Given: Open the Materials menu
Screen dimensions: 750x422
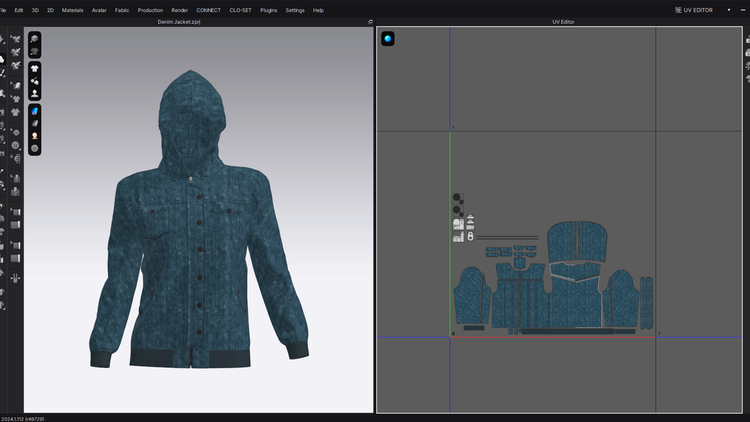Looking at the screenshot, I should point(72,10).
